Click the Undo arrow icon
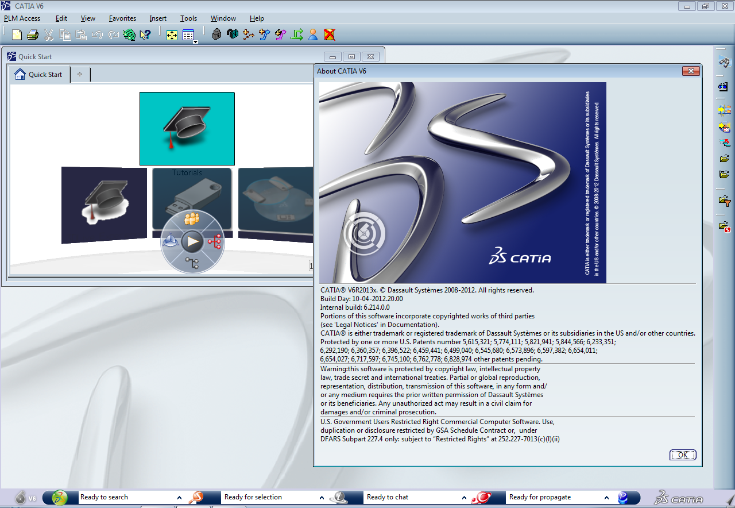 tap(97, 34)
